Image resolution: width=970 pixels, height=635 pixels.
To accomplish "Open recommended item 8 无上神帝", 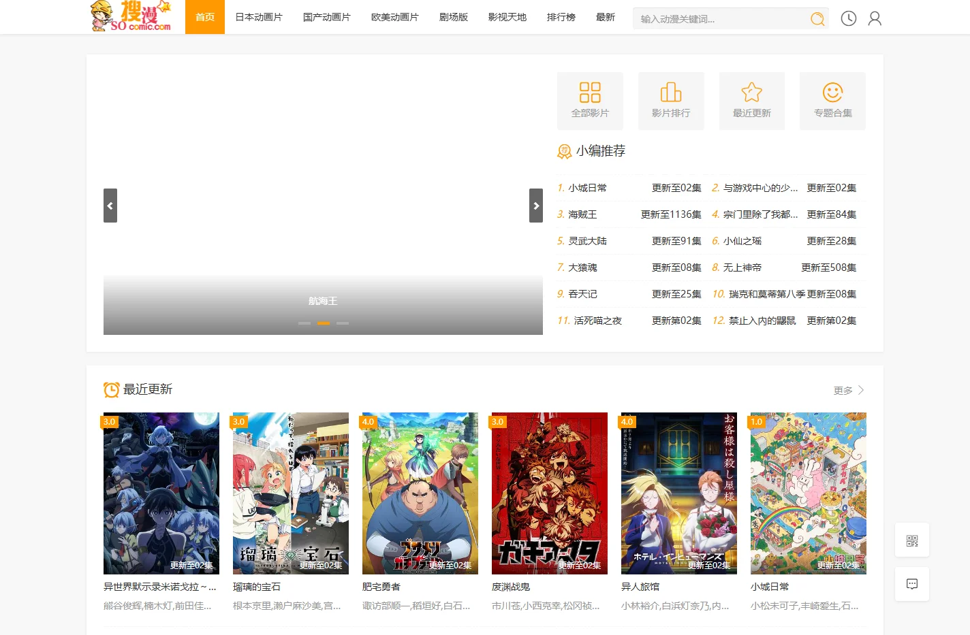I will [x=742, y=267].
